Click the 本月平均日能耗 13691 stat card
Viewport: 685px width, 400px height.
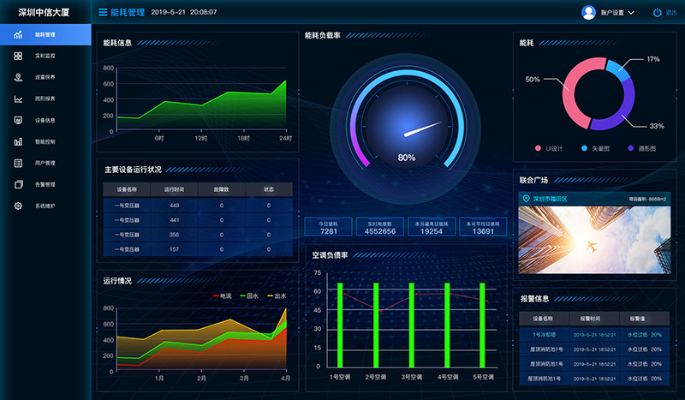pos(483,227)
